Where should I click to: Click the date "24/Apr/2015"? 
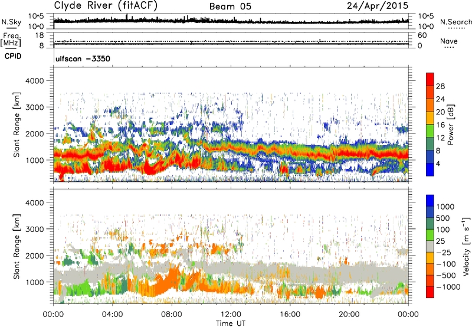pyautogui.click(x=378, y=6)
